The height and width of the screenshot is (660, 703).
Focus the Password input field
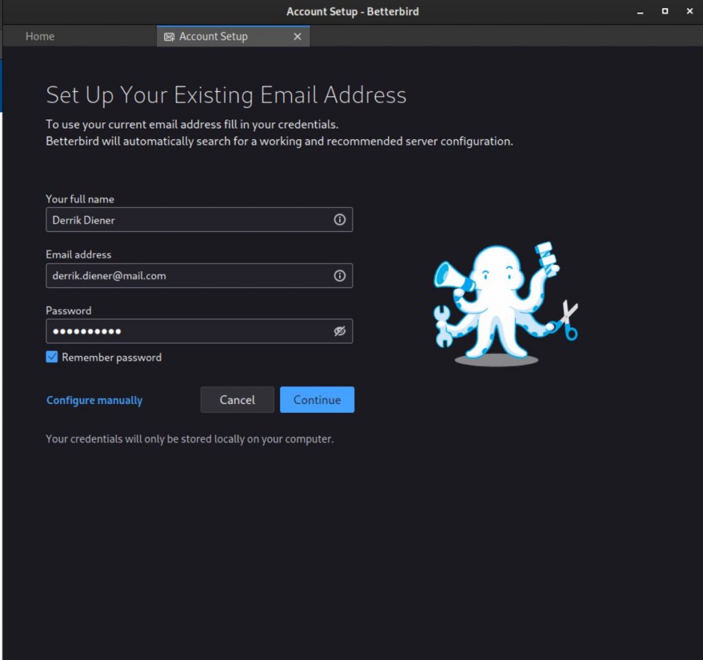[x=199, y=331]
